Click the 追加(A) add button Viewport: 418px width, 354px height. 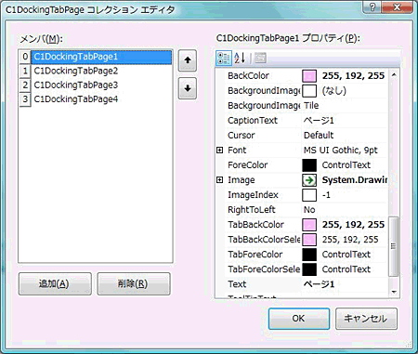click(55, 283)
